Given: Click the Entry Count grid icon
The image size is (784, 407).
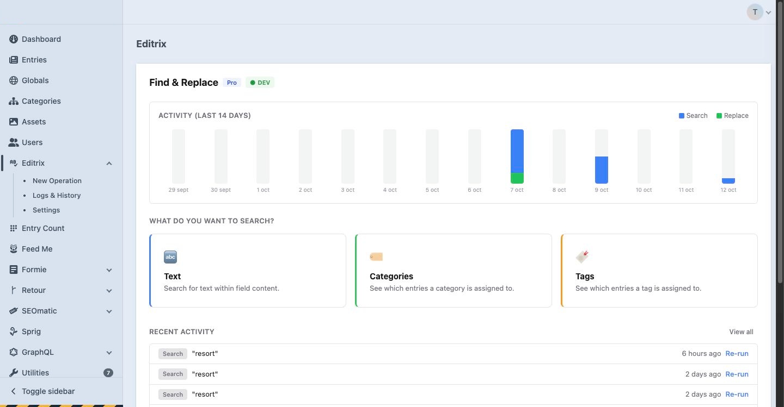Looking at the screenshot, I should click(x=14, y=228).
